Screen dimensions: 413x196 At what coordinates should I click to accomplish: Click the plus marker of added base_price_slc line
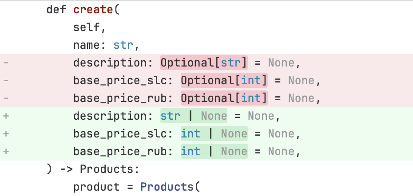coord(6,134)
